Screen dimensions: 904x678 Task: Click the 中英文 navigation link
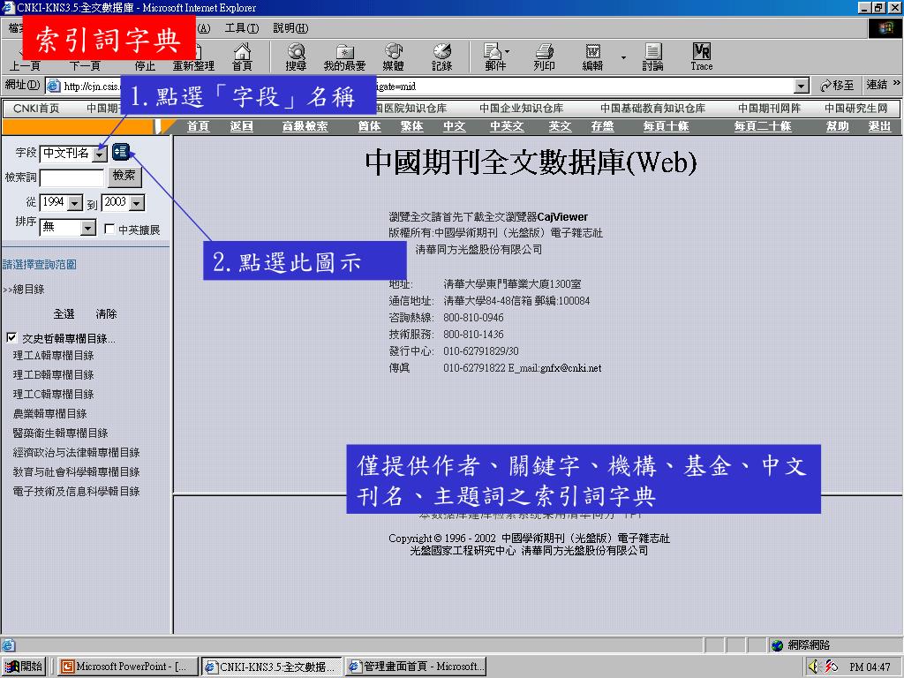pos(507,126)
